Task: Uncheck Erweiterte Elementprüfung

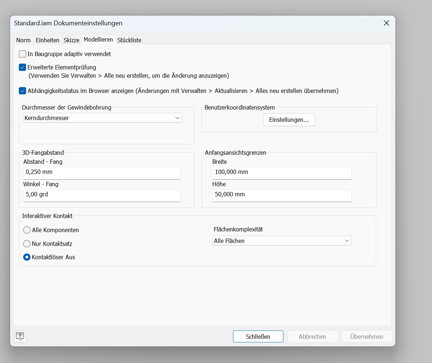Action: pyautogui.click(x=22, y=67)
